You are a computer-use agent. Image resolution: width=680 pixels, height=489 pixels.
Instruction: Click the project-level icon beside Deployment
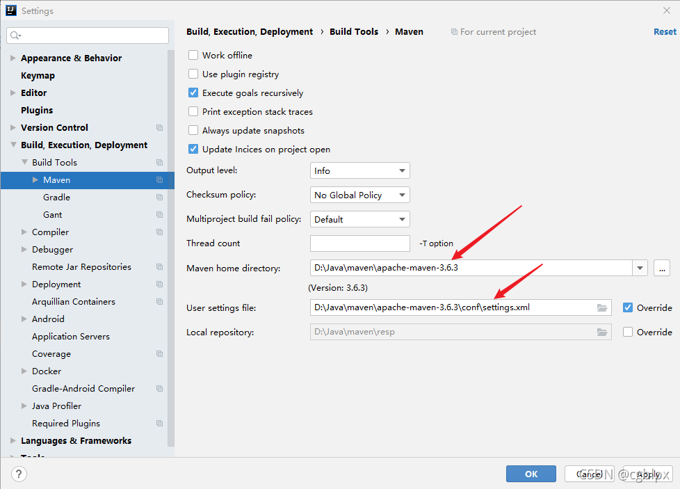point(160,284)
